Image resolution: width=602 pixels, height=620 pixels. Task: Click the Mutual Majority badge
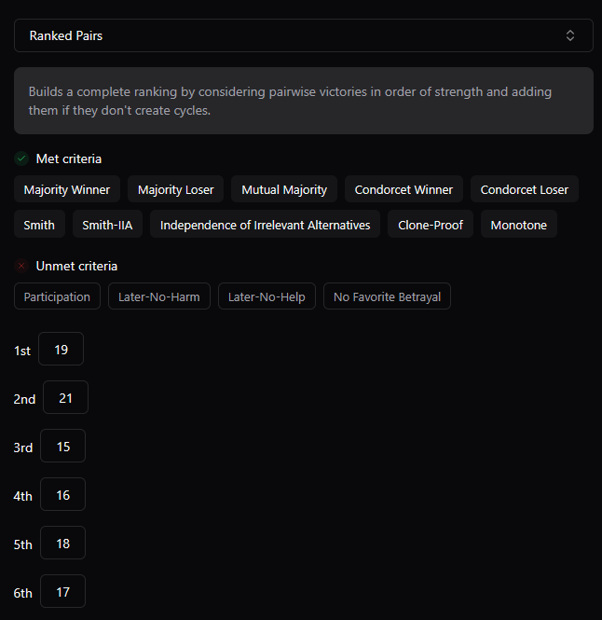coord(284,189)
